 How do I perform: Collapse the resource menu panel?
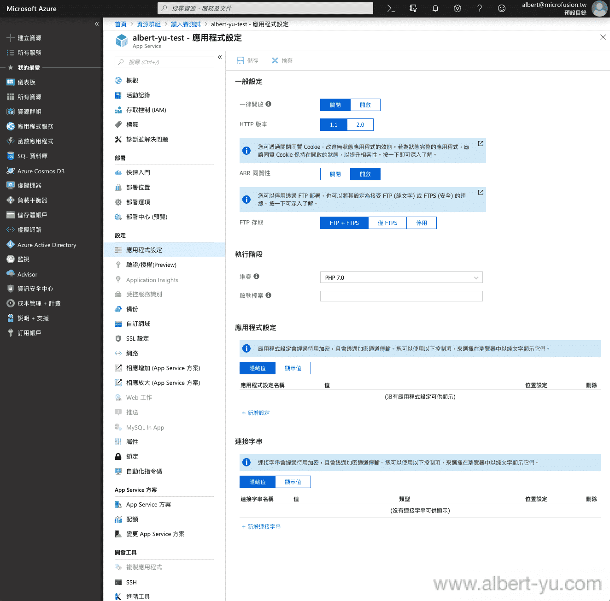[x=220, y=57]
